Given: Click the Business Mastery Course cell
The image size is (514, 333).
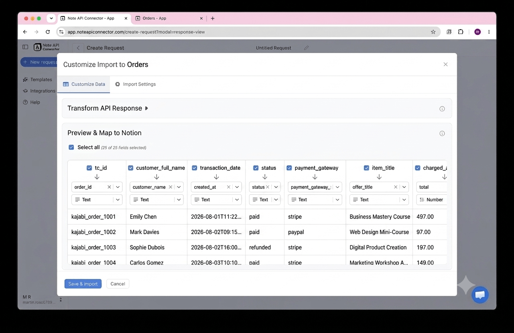Looking at the screenshot, I should [x=379, y=217].
